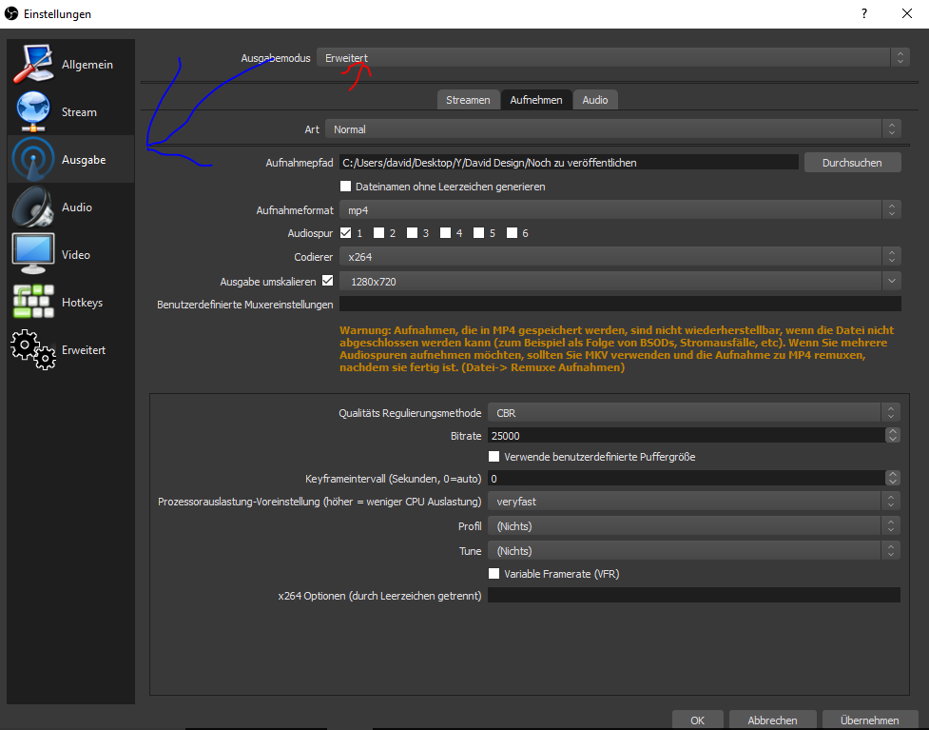Open the Allgemein settings icon
The height and width of the screenshot is (730, 929).
32,65
